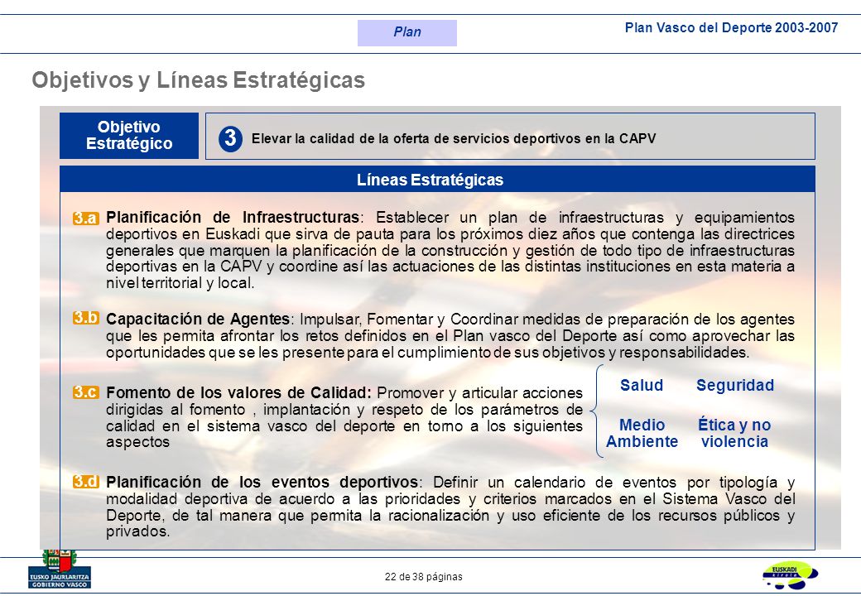Click the word privados at the end

pyautogui.click(x=137, y=531)
